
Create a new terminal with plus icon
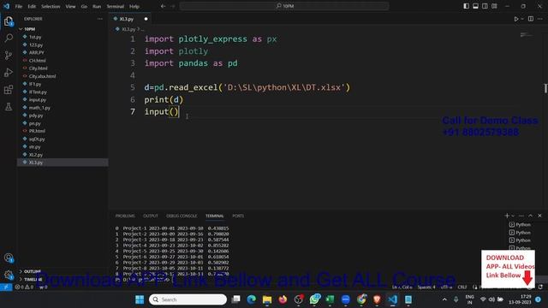tap(507, 216)
